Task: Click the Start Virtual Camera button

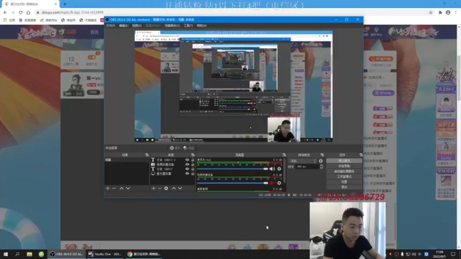Action: click(x=344, y=172)
